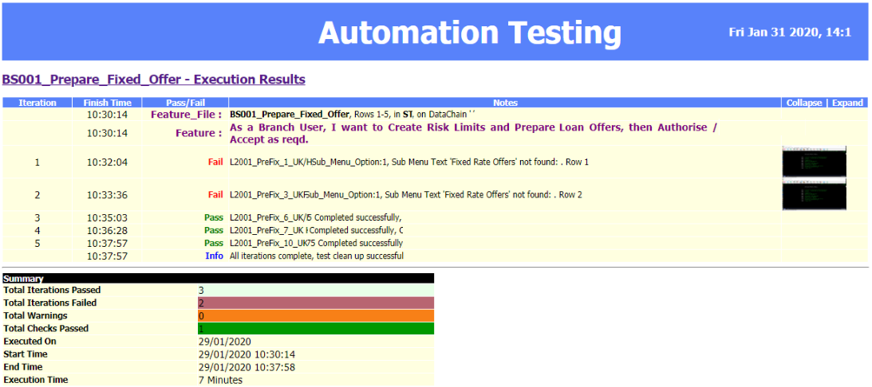
Task: Click the black Summary header bar
Action: click(218, 279)
